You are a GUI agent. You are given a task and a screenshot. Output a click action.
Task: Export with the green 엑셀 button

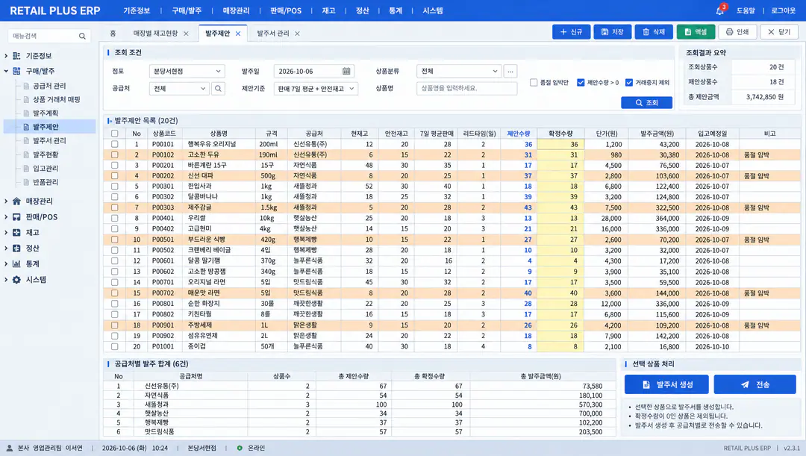(696, 32)
